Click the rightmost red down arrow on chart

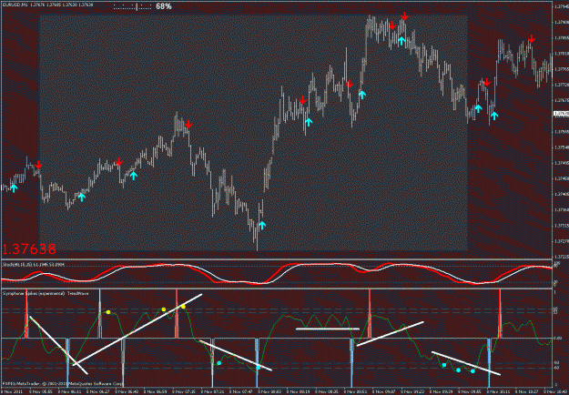point(532,38)
